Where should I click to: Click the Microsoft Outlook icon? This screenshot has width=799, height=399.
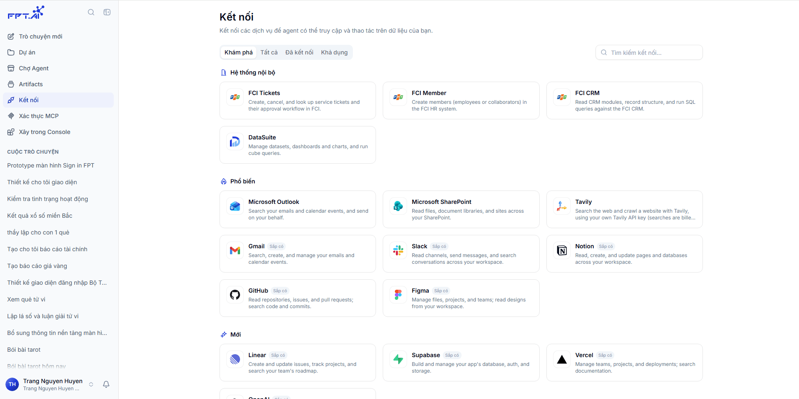pos(235,206)
